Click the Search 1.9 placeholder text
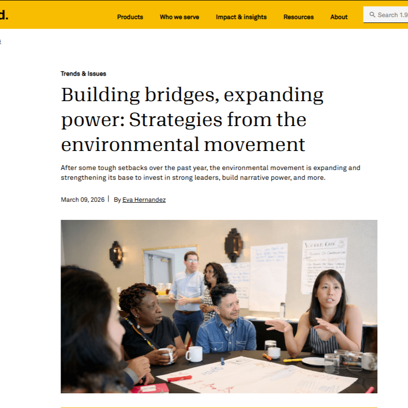 coord(391,15)
